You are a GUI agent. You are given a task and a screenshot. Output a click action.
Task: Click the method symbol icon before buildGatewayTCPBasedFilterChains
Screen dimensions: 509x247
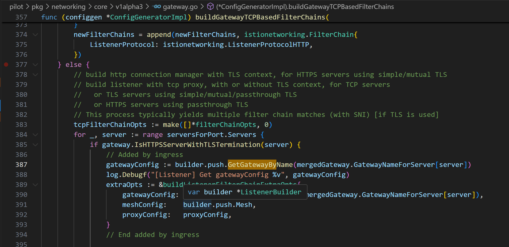point(210,7)
